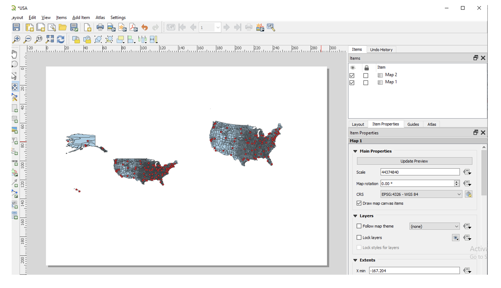Screen dimensions: 501x288
Task: Click the Export as SVG icon
Action: pos(122,27)
